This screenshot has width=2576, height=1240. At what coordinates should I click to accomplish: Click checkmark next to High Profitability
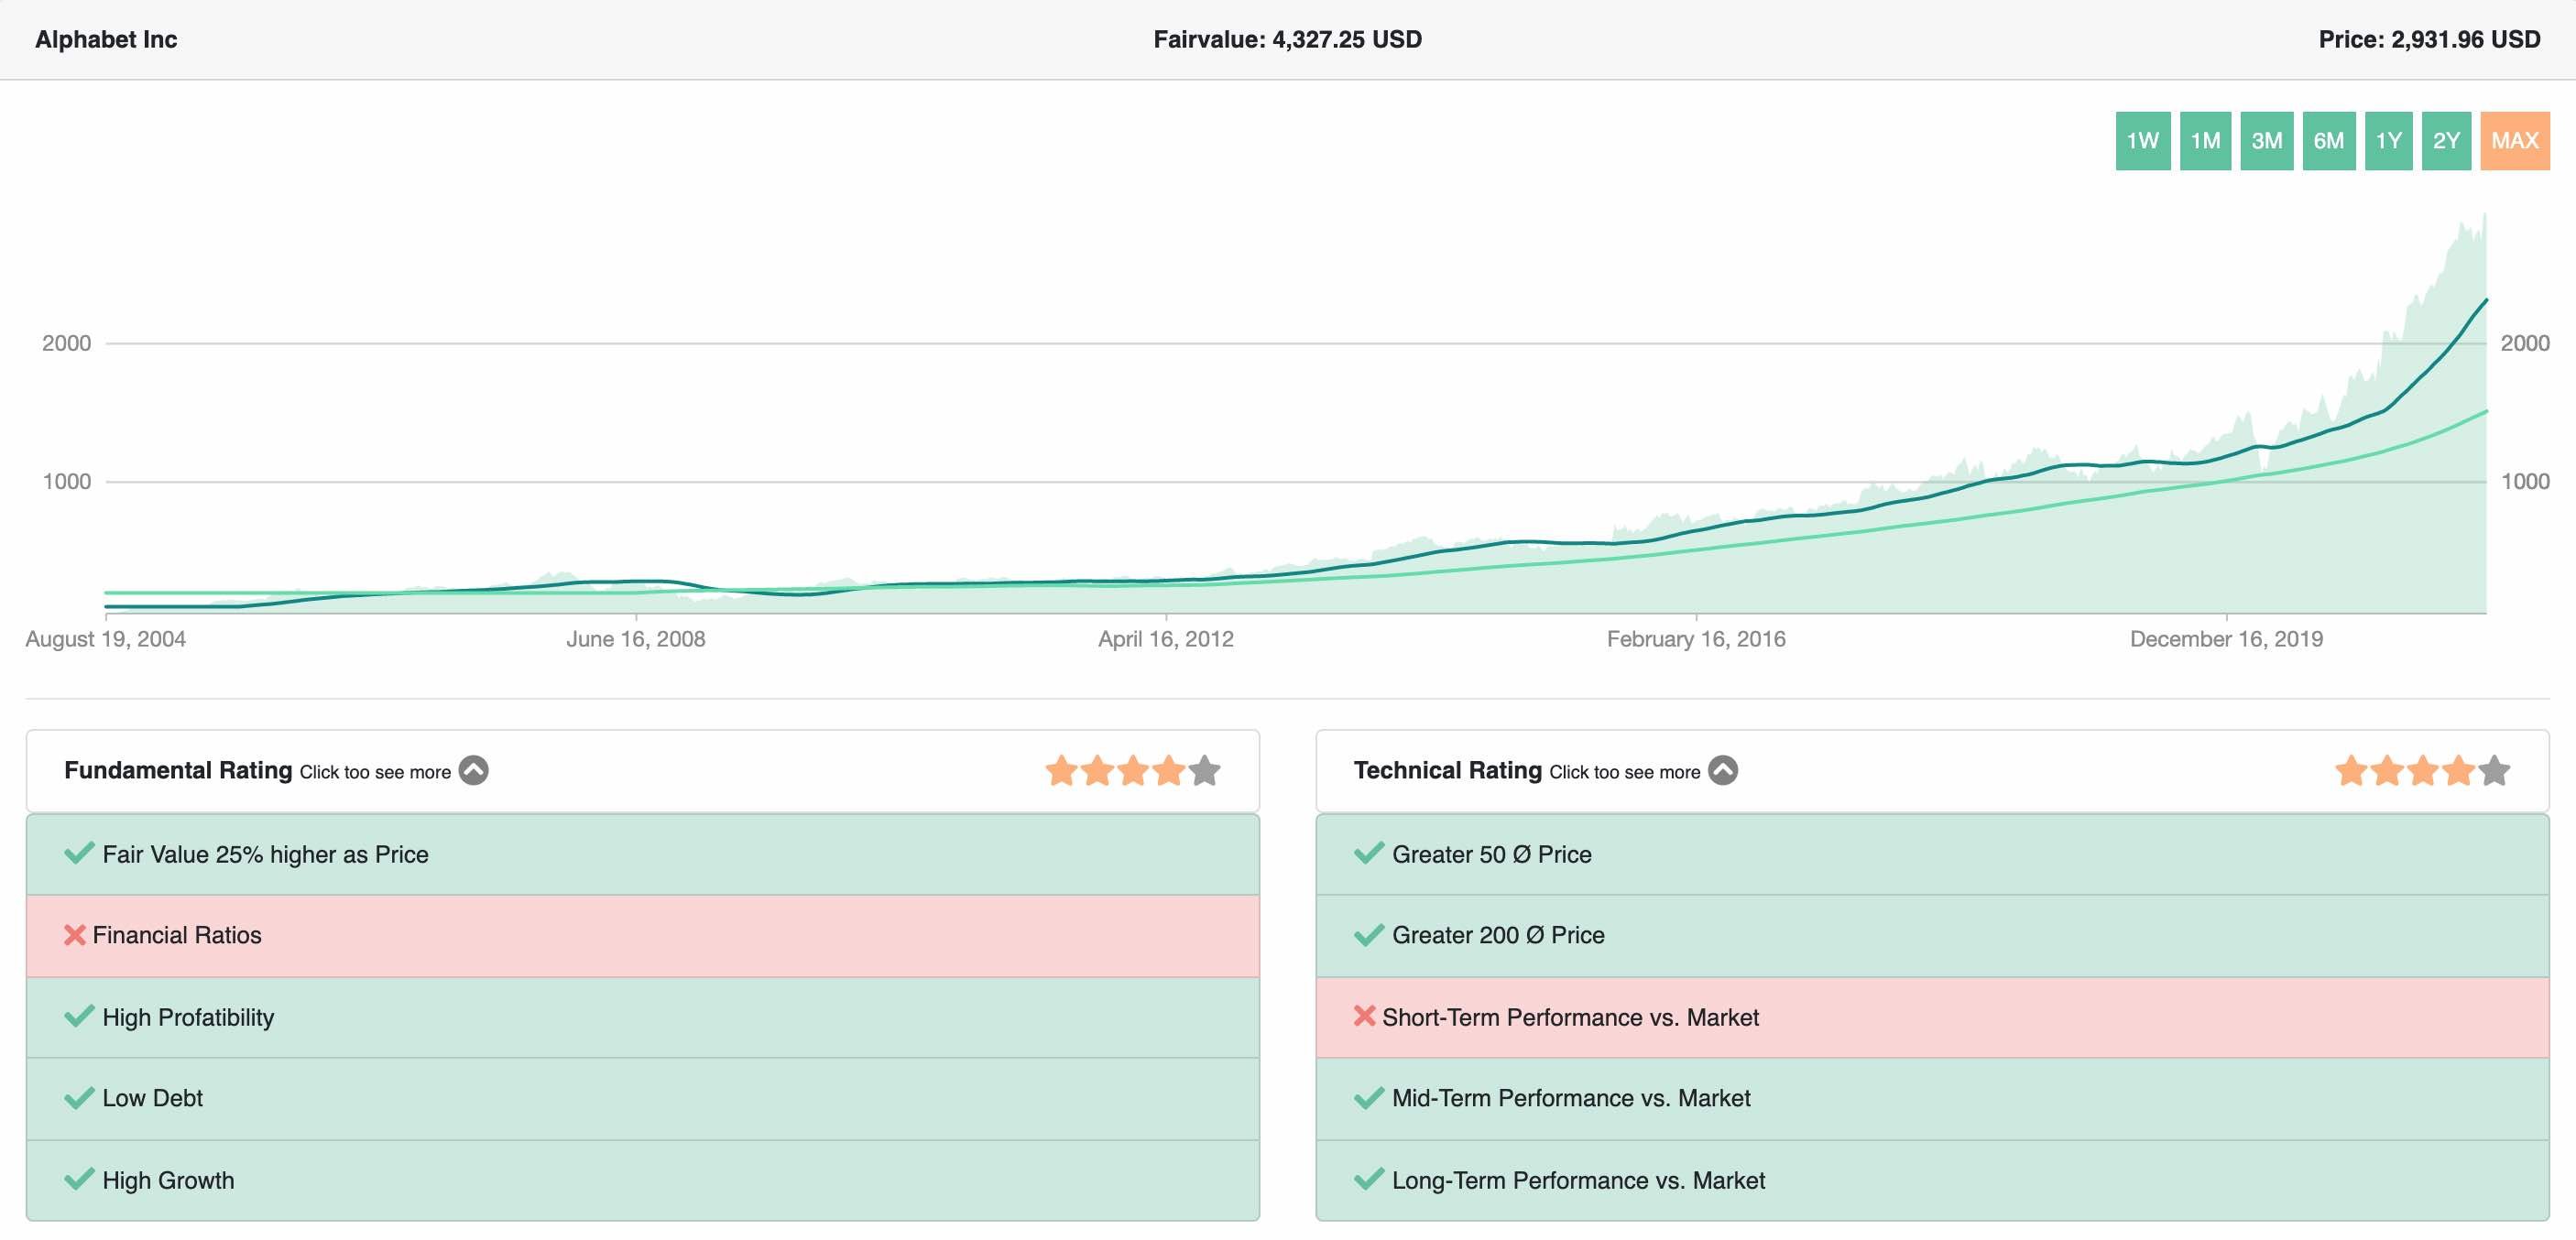79,1016
